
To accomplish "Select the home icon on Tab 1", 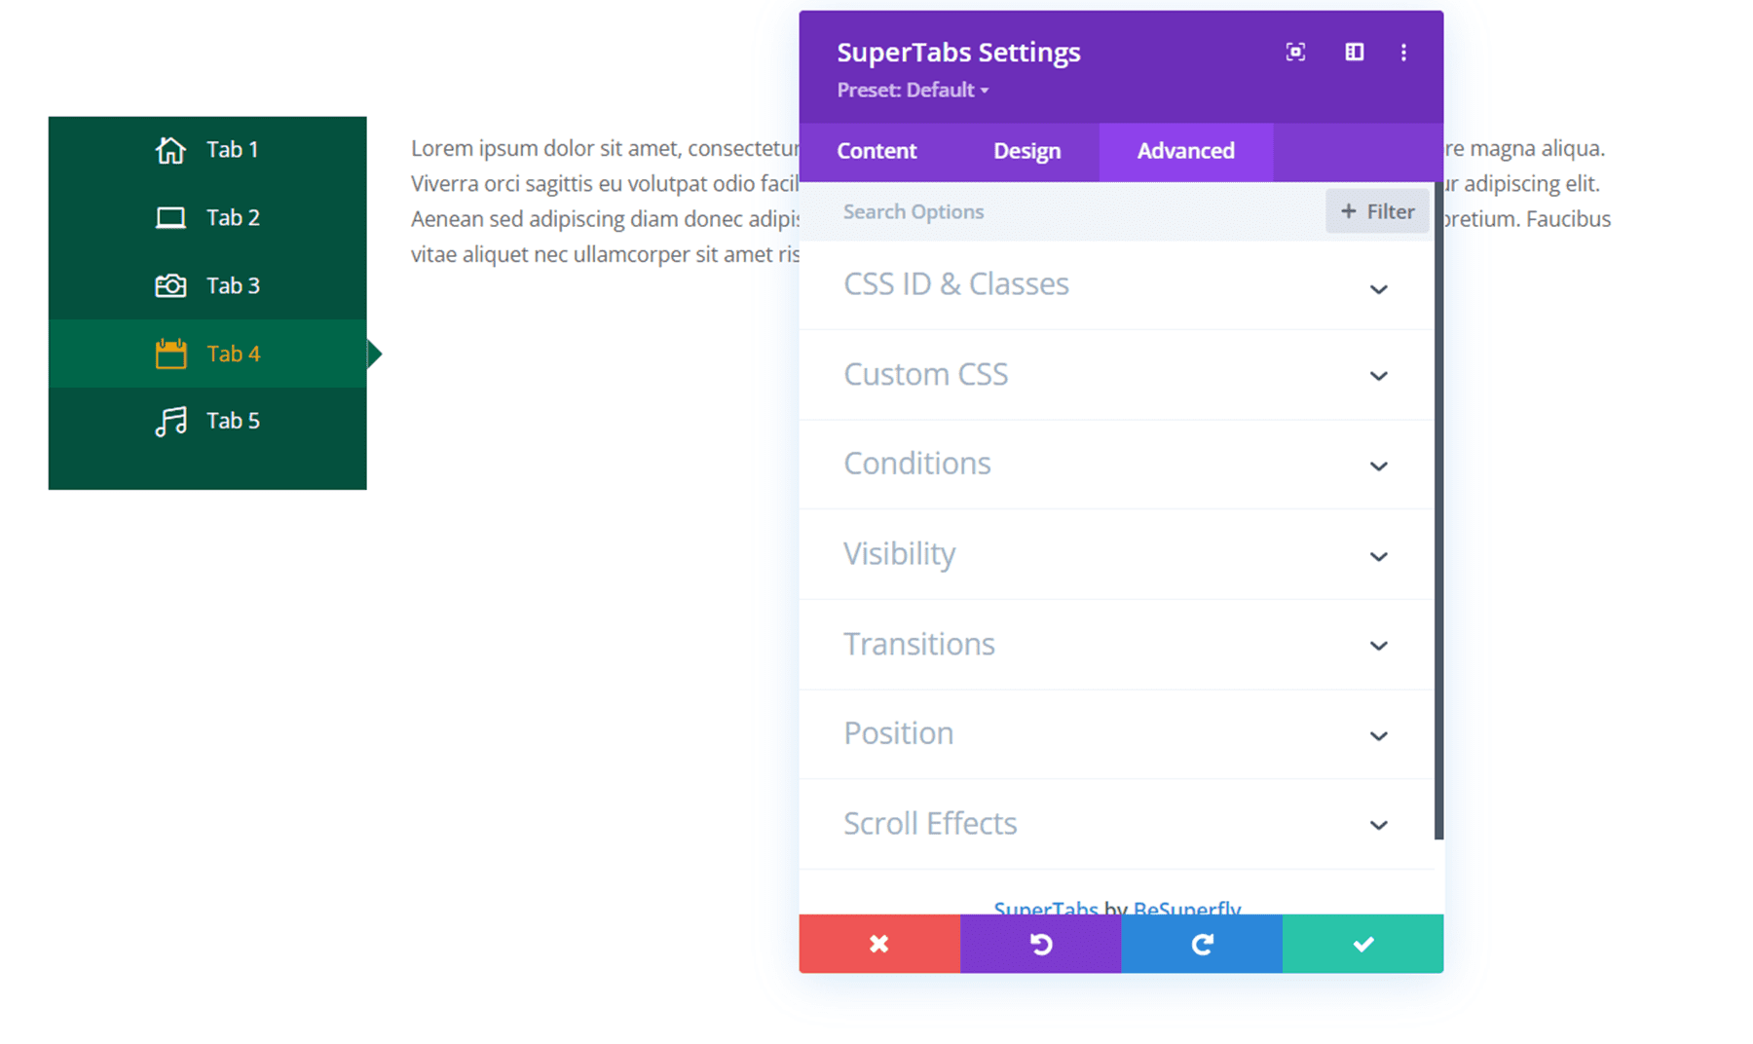I will [x=170, y=149].
